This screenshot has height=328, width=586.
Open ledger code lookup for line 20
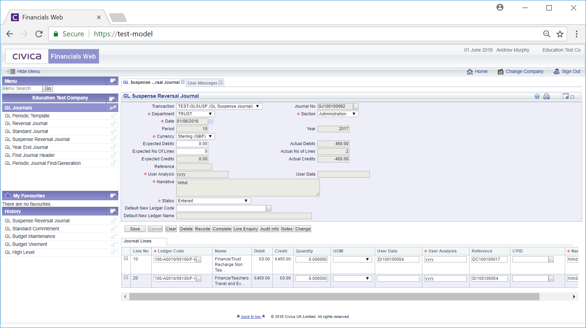198,278
